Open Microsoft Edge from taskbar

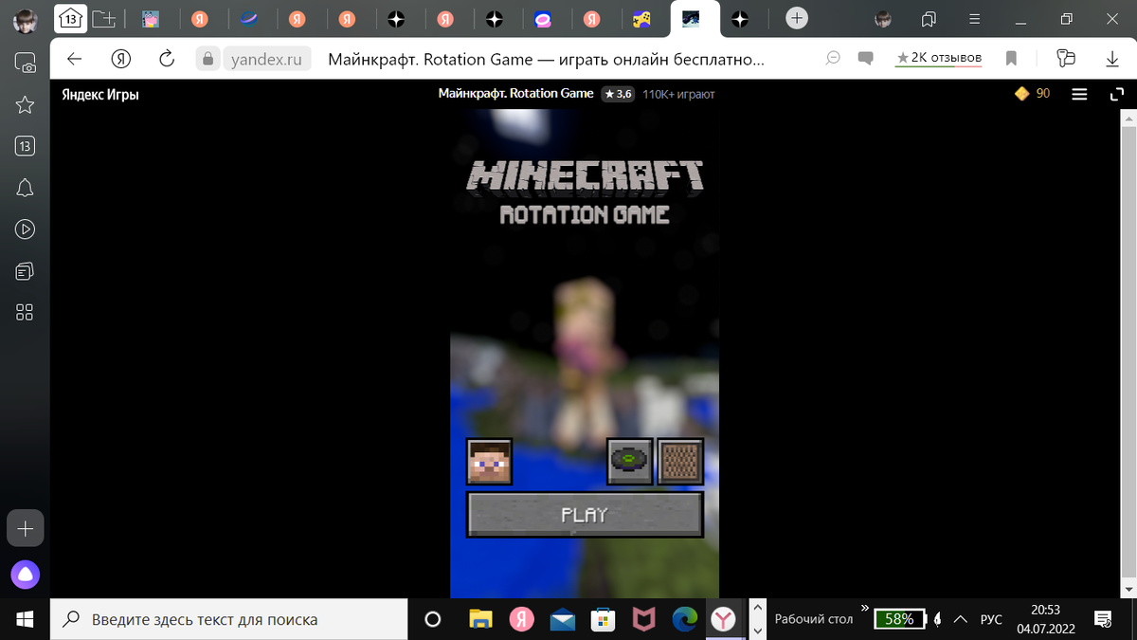[684, 619]
